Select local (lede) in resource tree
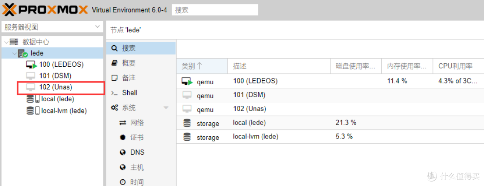 58,99
